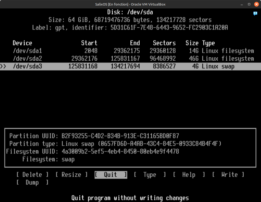261x202 pixels.
Task: Maximize the SalixOS VirtualBox window
Action: 249,4
